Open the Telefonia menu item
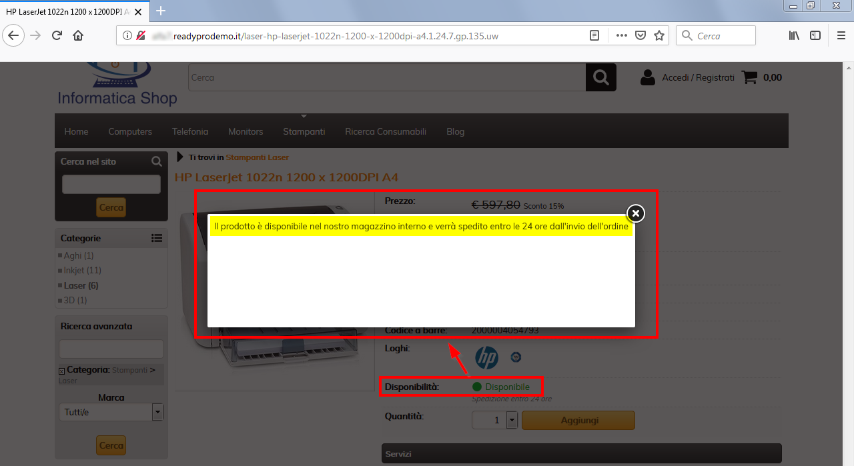 [190, 131]
